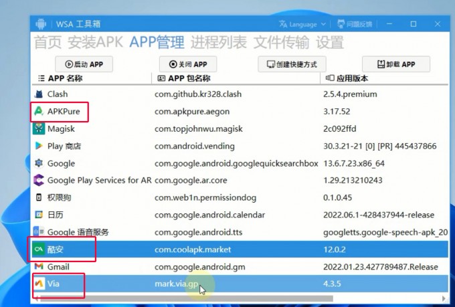Click version 4.3.5
This screenshot has width=455, height=307.
332,284
